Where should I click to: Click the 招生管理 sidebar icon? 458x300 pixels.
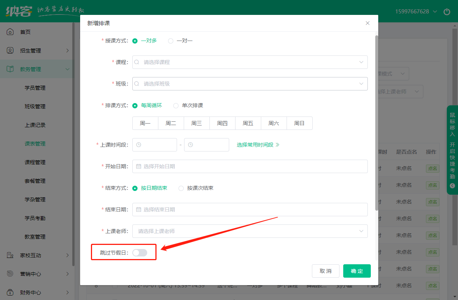pyautogui.click(x=10, y=51)
